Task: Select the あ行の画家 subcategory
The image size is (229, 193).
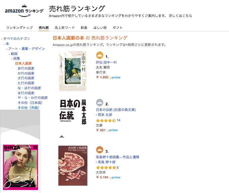Action: [26, 68]
